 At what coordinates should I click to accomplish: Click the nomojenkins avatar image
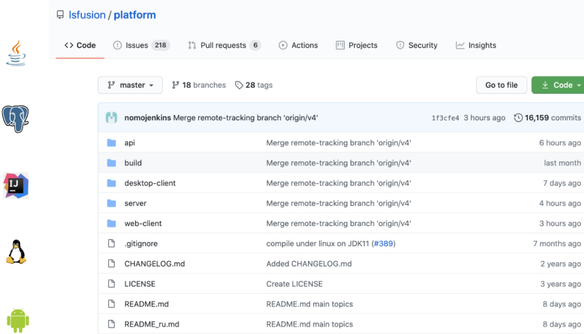pyautogui.click(x=111, y=118)
